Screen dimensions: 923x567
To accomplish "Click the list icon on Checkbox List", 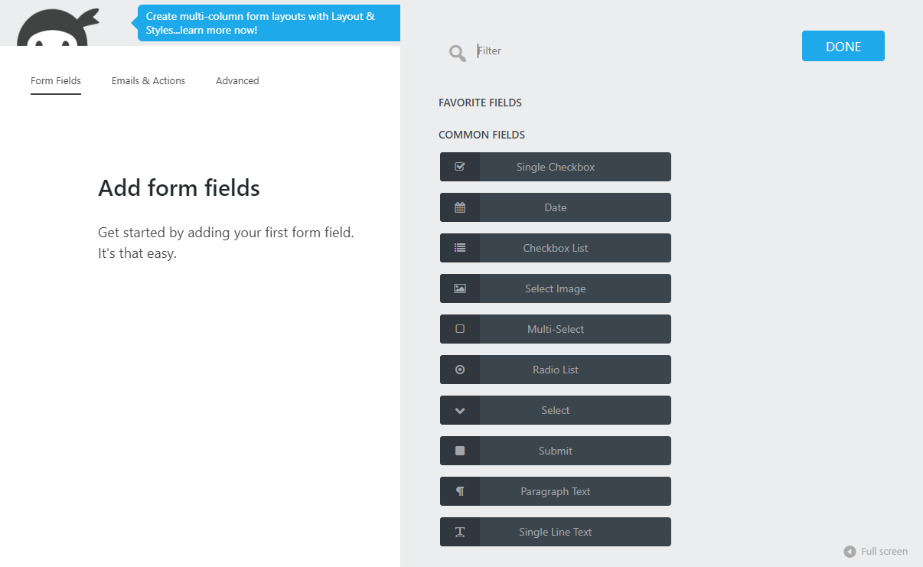I will coord(459,247).
